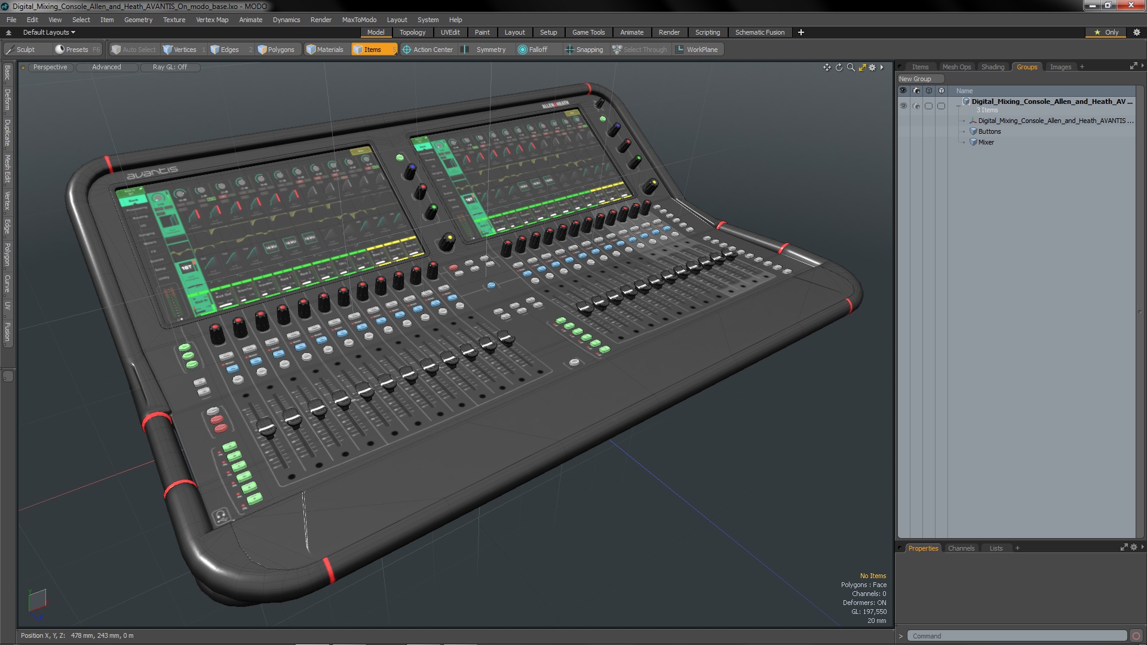Click the viewport pan/move icon
1147x645 pixels.
[x=827, y=67]
